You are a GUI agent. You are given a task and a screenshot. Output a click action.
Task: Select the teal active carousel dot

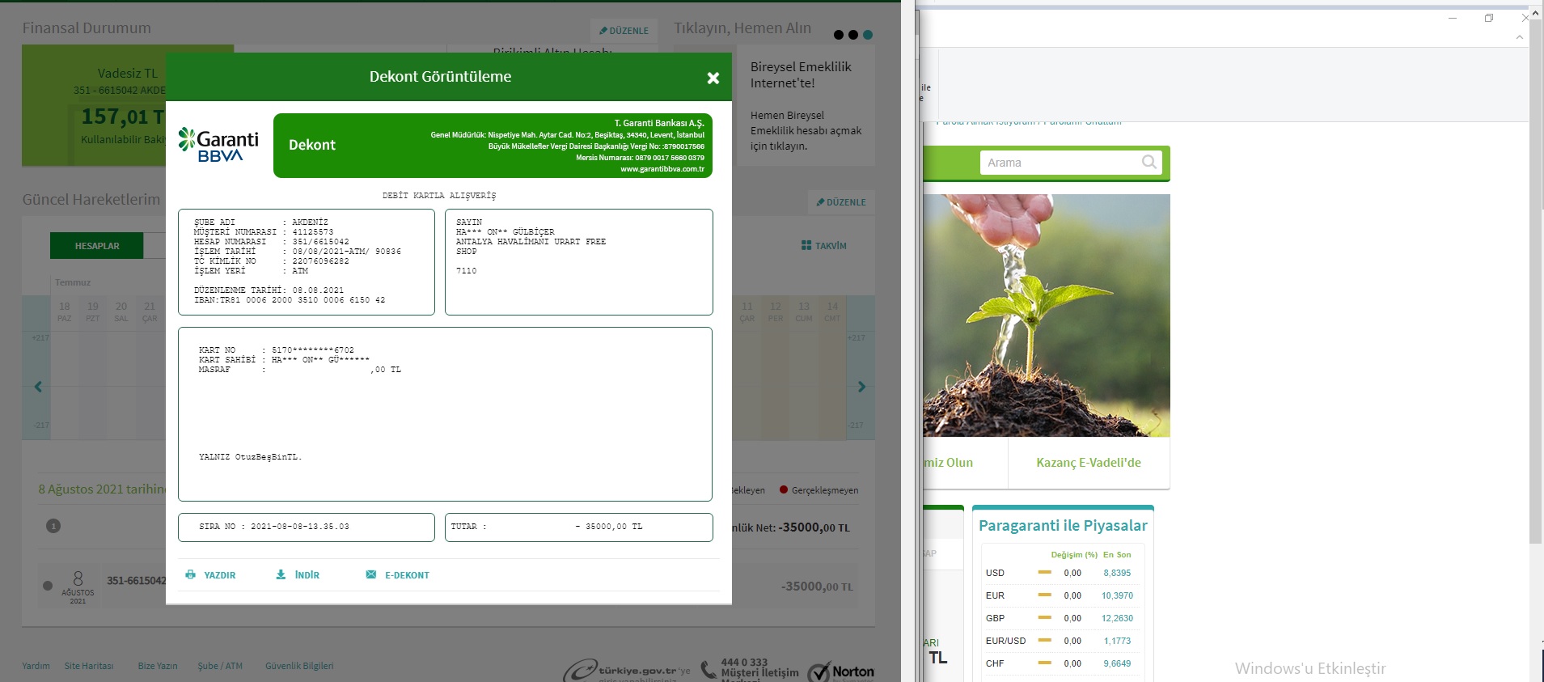pyautogui.click(x=868, y=35)
